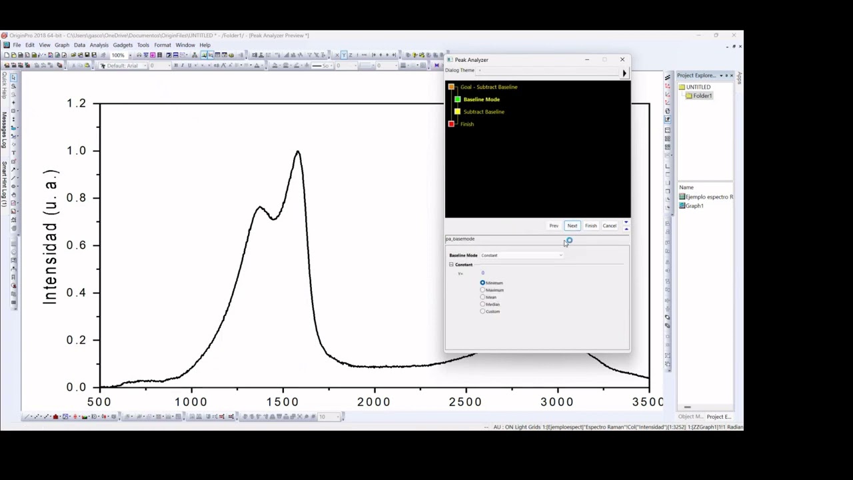The width and height of the screenshot is (853, 480).
Task: Select the Median radio button
Action: (x=482, y=304)
